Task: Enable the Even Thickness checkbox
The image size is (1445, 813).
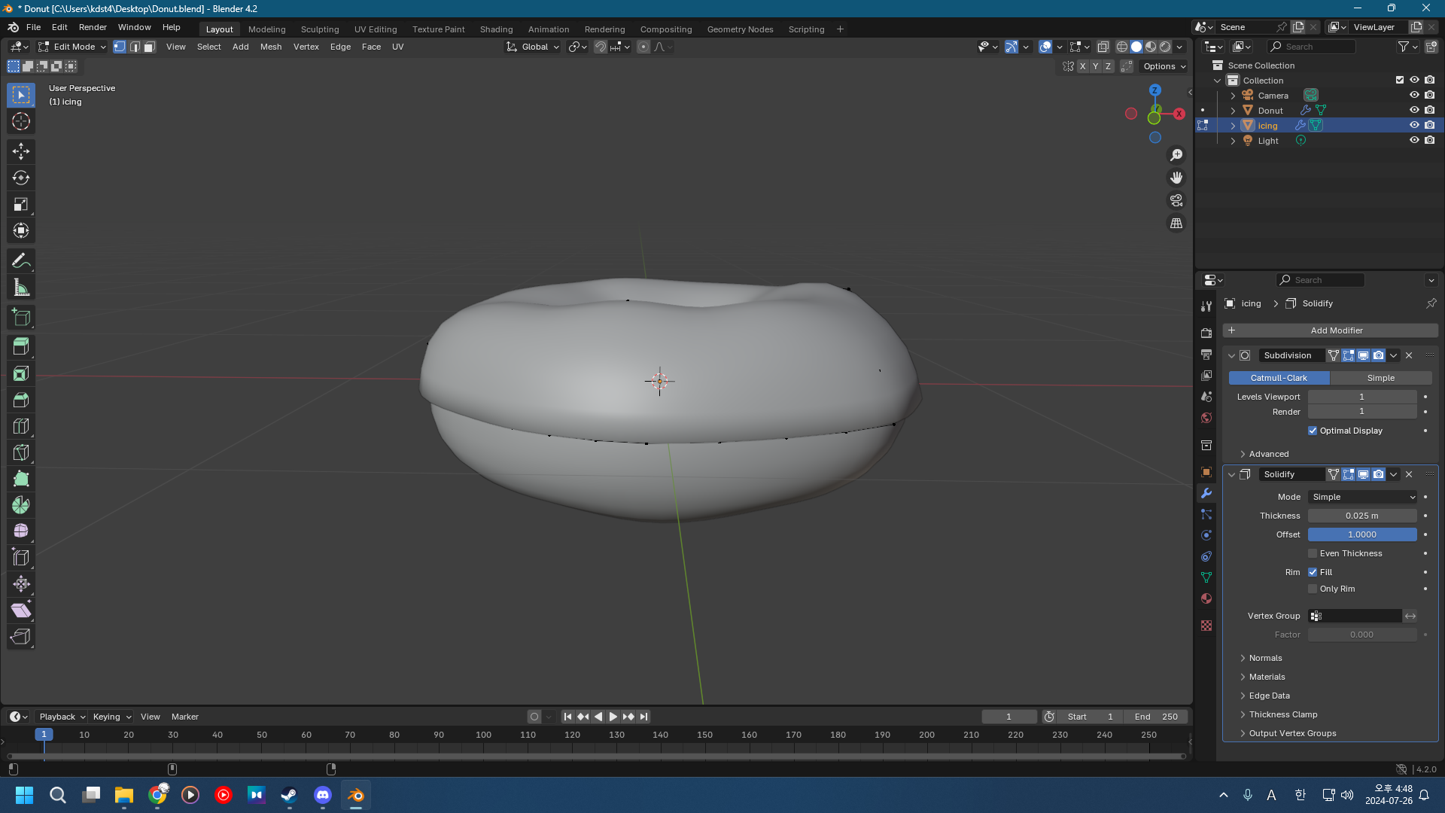Action: point(1313,553)
